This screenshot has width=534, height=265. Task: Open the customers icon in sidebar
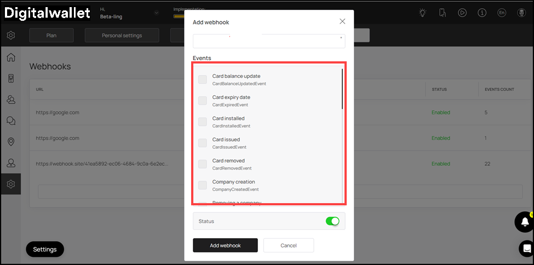point(11,100)
